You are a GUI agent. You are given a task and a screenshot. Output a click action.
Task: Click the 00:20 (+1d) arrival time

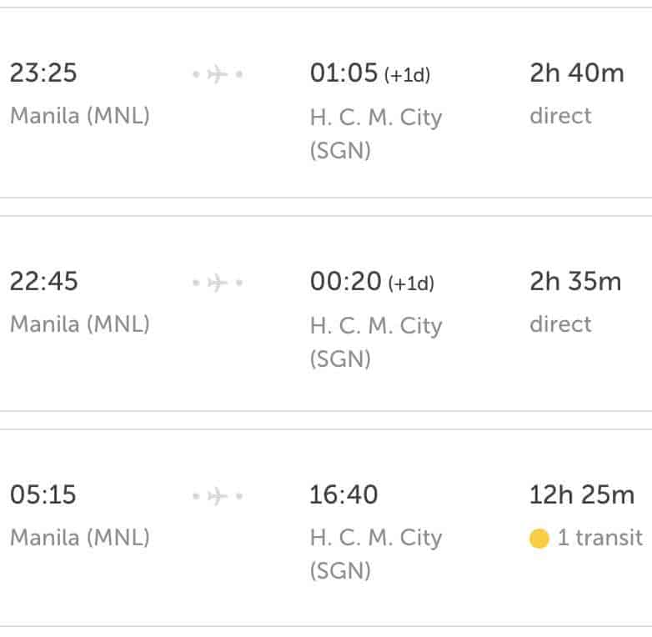372,282
